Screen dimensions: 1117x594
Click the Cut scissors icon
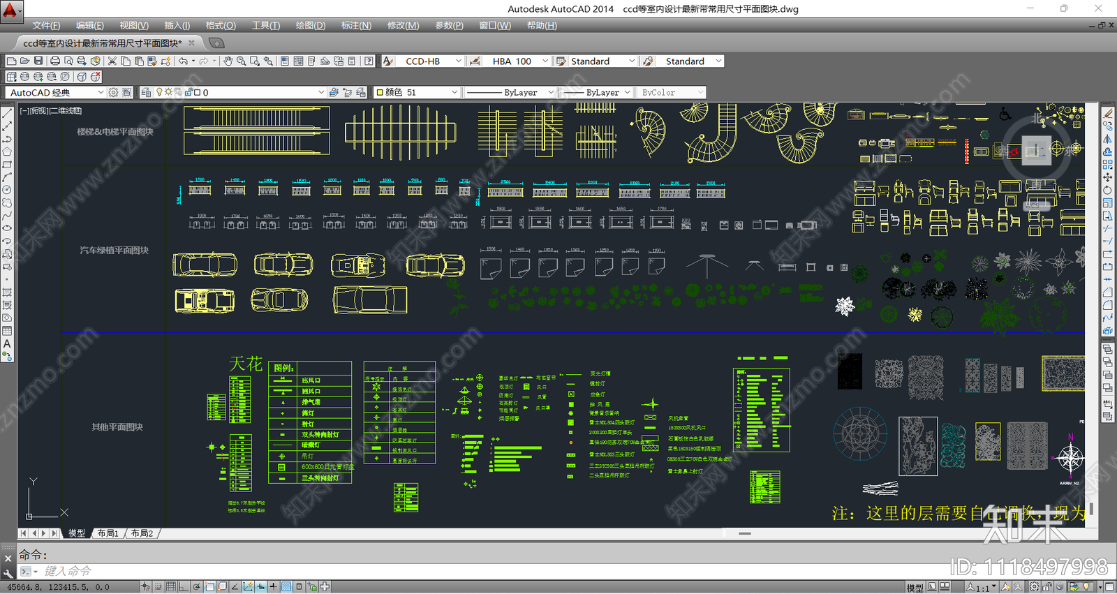(x=112, y=61)
